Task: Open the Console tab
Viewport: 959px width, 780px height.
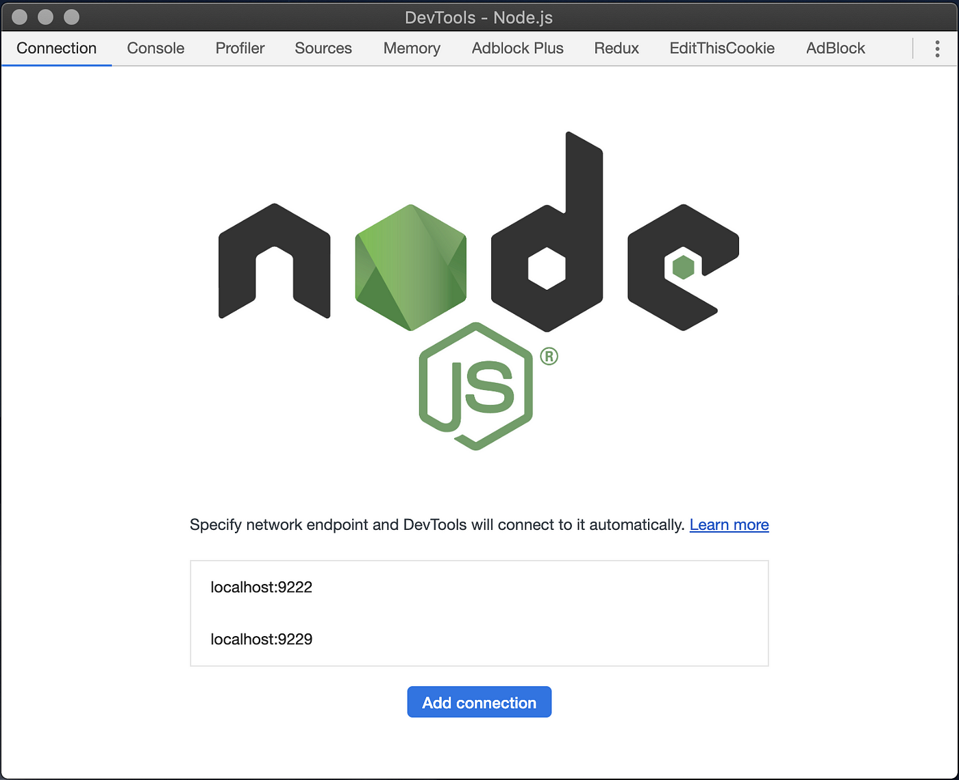Action: pyautogui.click(x=155, y=48)
